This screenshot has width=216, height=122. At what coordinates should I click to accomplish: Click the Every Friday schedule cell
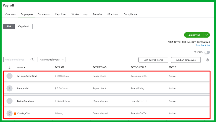(137, 88)
